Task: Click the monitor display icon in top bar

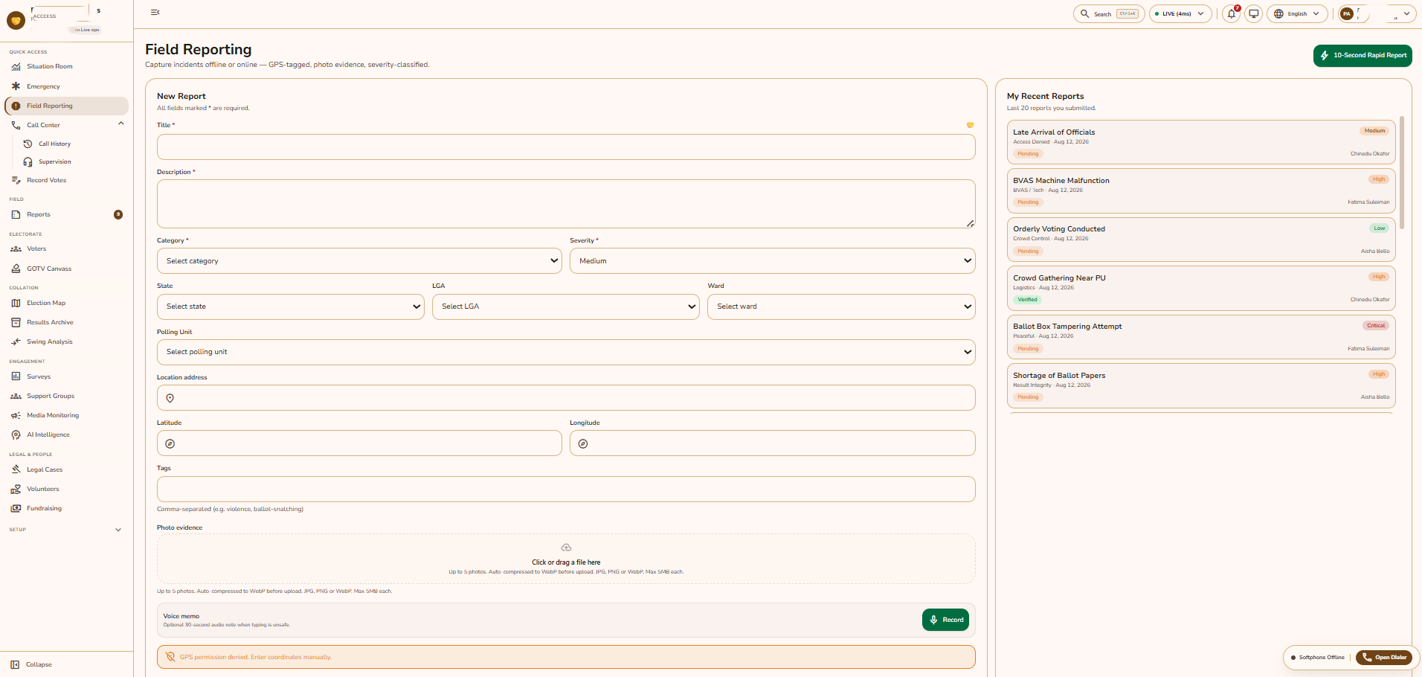Action: click(x=1254, y=14)
